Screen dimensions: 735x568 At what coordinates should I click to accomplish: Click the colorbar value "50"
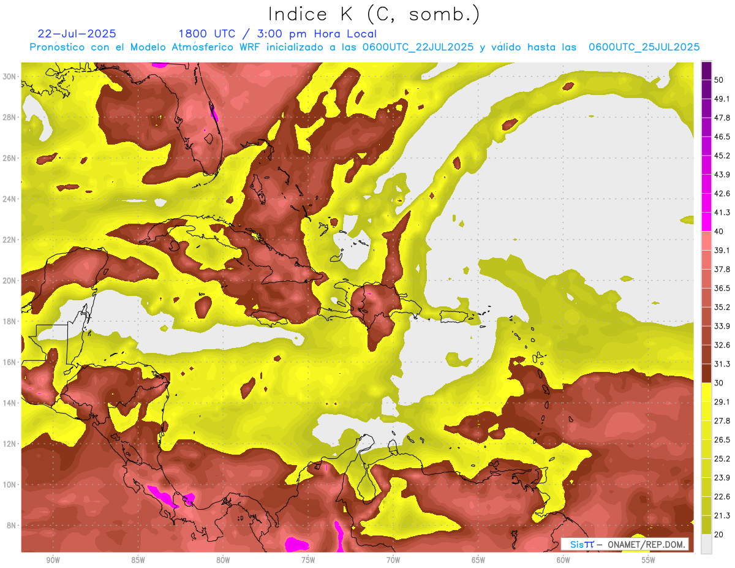[720, 80]
